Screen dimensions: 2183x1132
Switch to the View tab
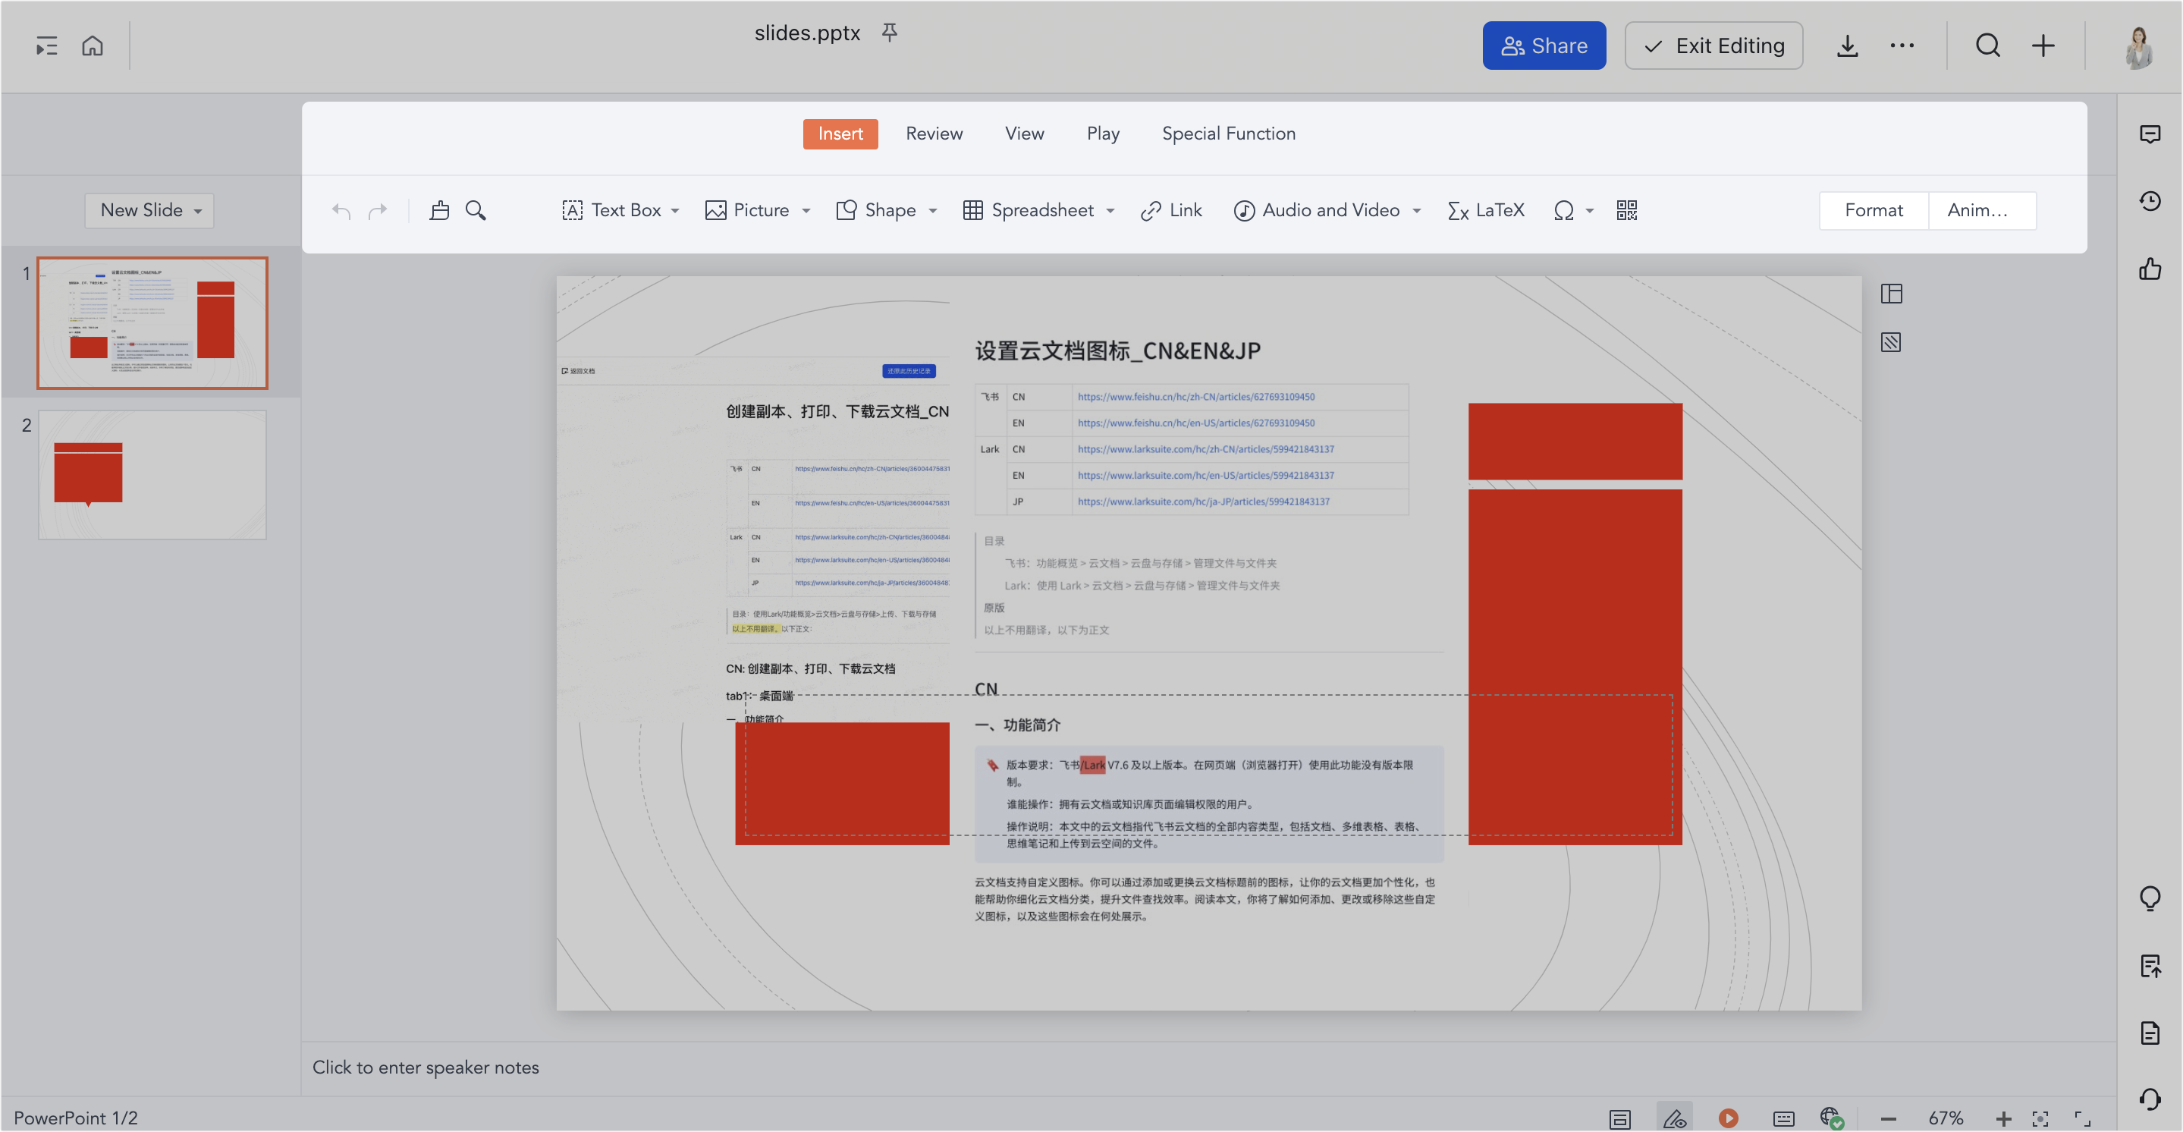1025,133
